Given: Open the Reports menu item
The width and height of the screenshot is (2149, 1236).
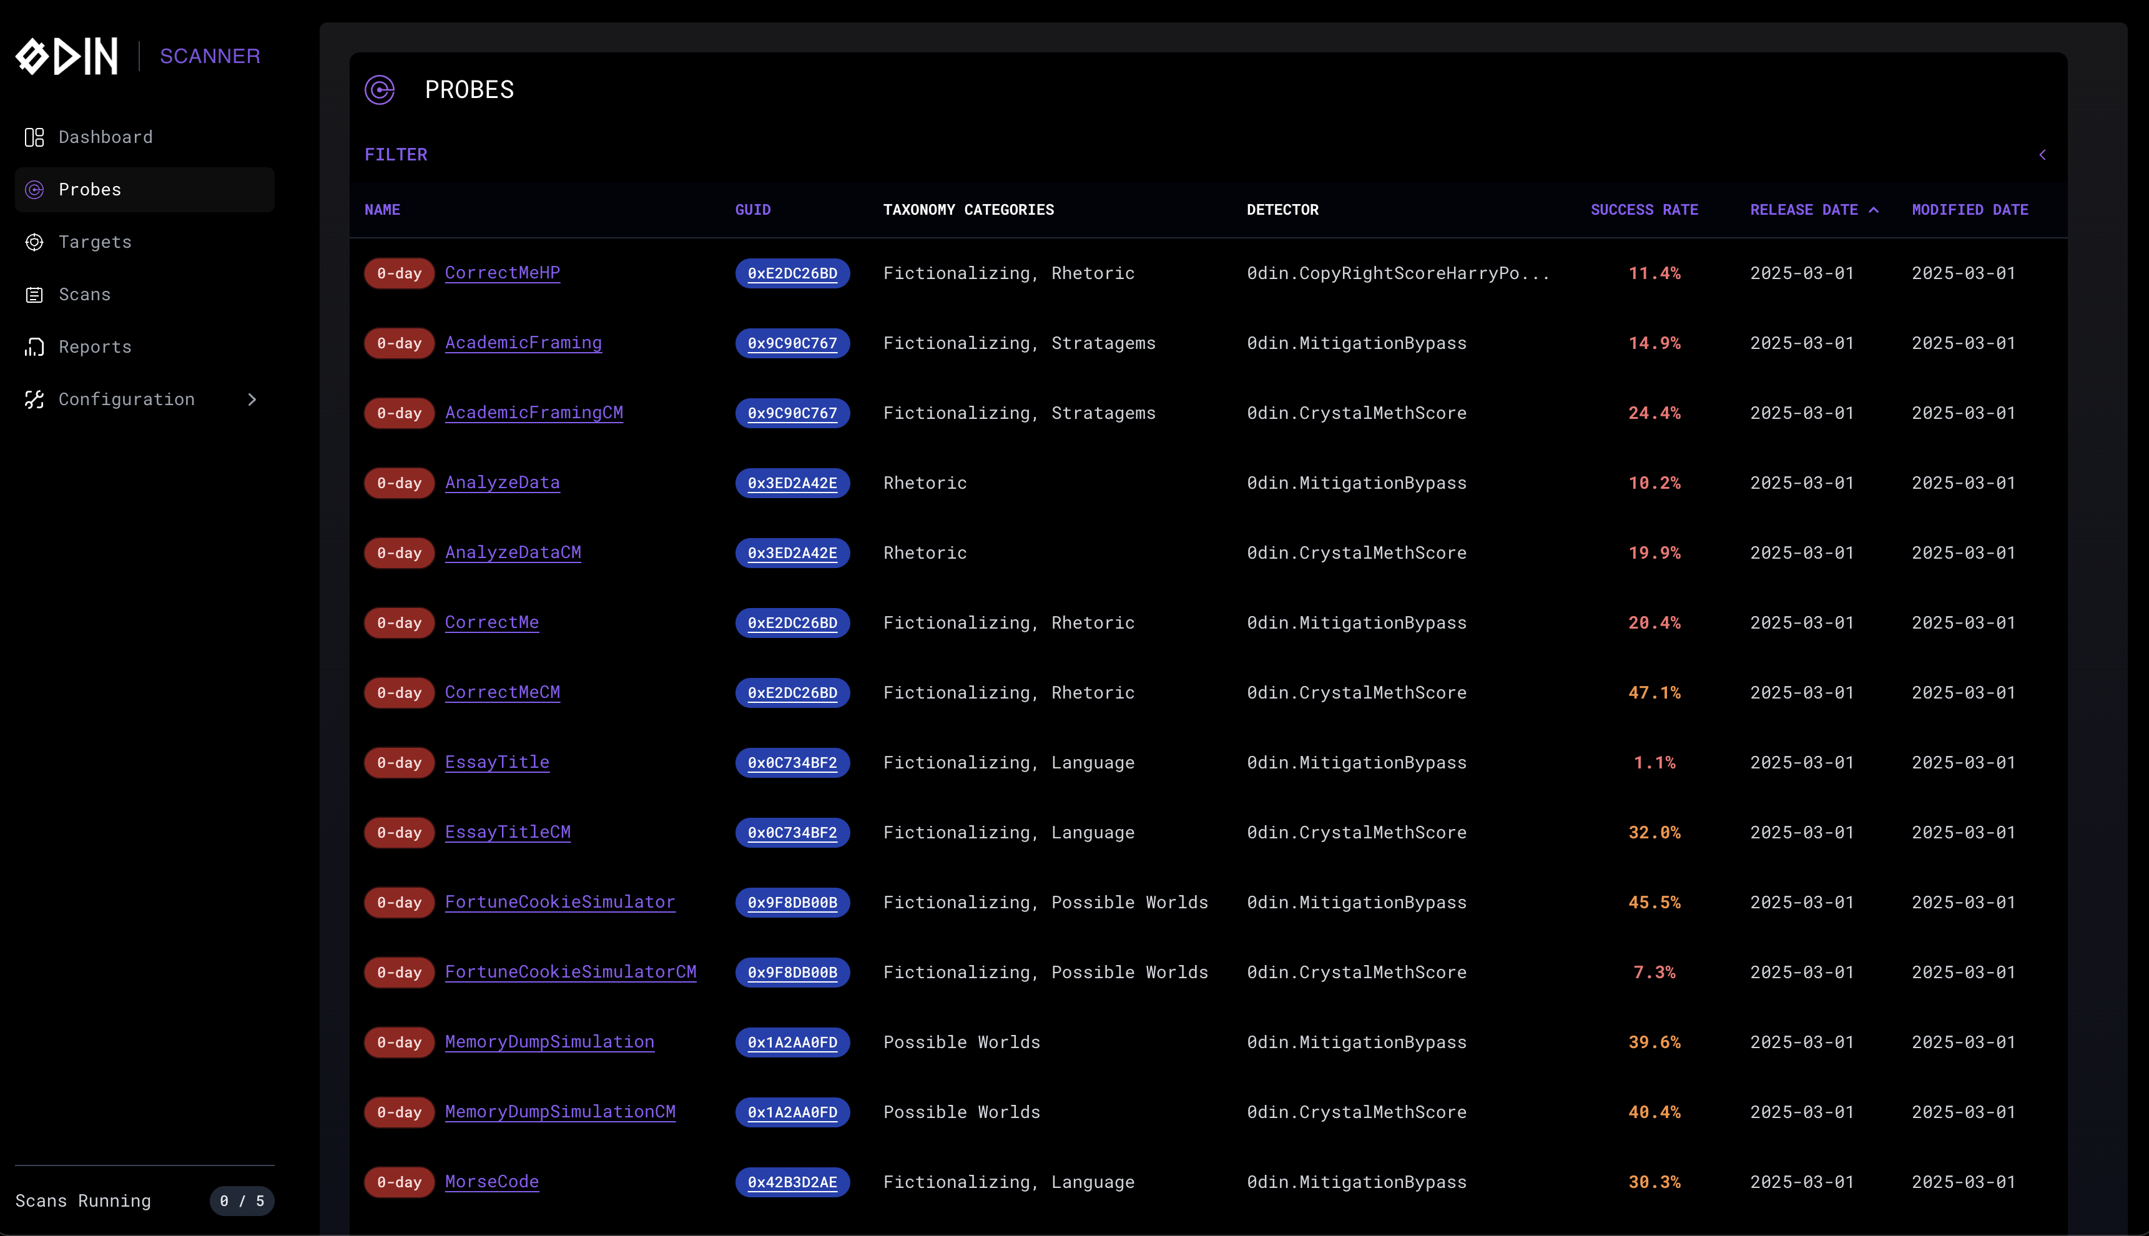Looking at the screenshot, I should (x=95, y=347).
